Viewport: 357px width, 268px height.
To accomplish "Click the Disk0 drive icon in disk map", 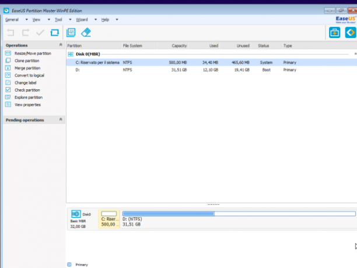I will tap(76, 214).
